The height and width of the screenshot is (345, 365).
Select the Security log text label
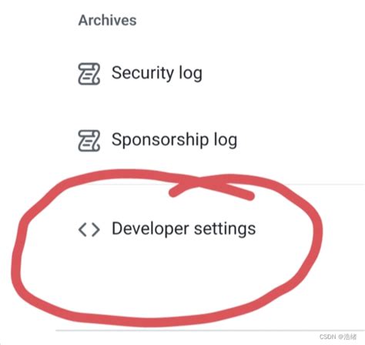157,73
